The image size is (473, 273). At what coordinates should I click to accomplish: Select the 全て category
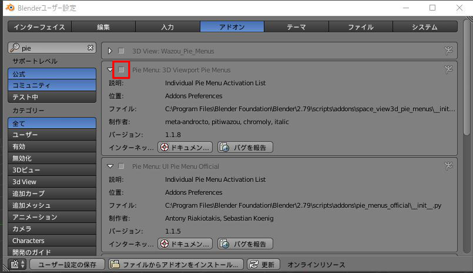click(x=52, y=123)
